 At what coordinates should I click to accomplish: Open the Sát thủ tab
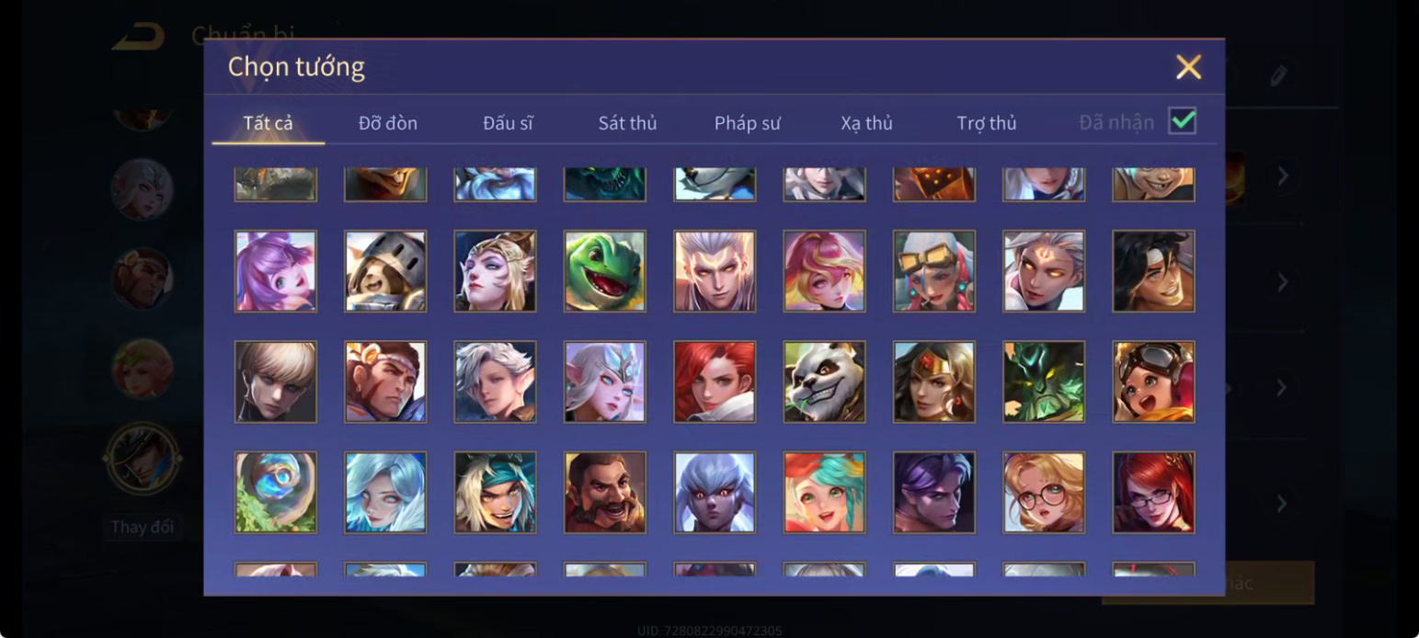[627, 123]
